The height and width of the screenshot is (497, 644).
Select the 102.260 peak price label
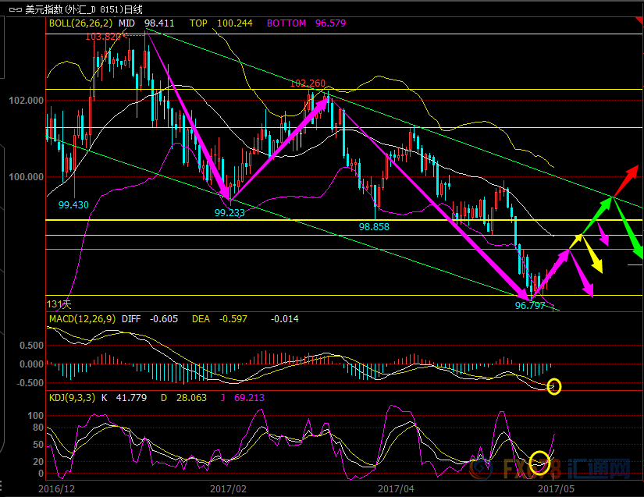click(308, 83)
